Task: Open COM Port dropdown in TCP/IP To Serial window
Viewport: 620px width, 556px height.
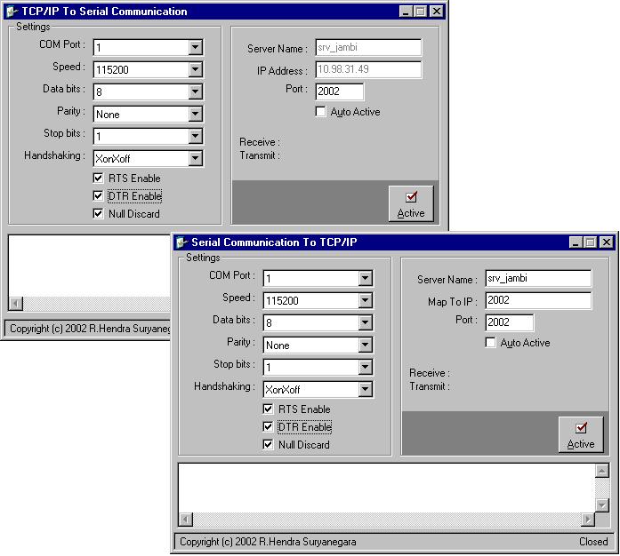Action: (x=195, y=47)
